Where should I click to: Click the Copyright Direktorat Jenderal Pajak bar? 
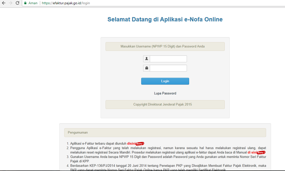pyautogui.click(x=165, y=104)
